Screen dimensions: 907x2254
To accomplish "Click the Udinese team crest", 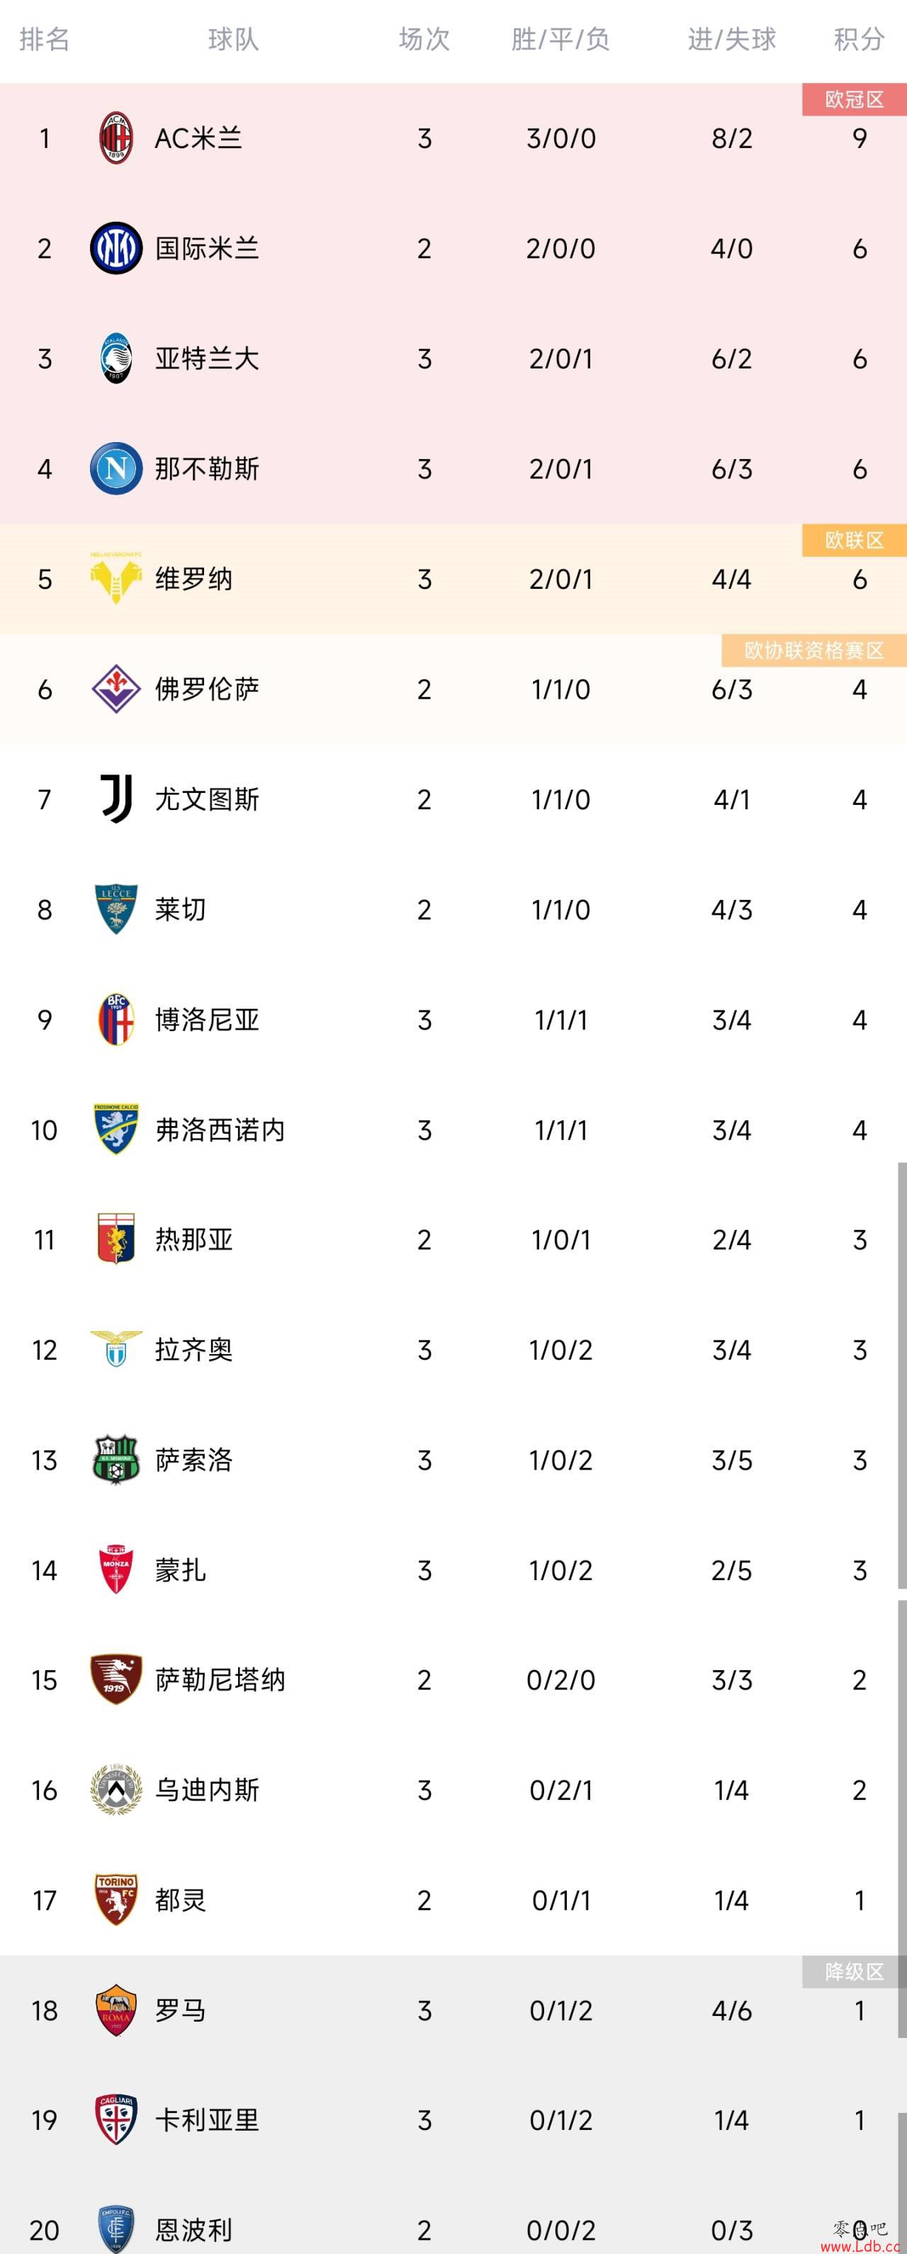I will pos(116,1789).
